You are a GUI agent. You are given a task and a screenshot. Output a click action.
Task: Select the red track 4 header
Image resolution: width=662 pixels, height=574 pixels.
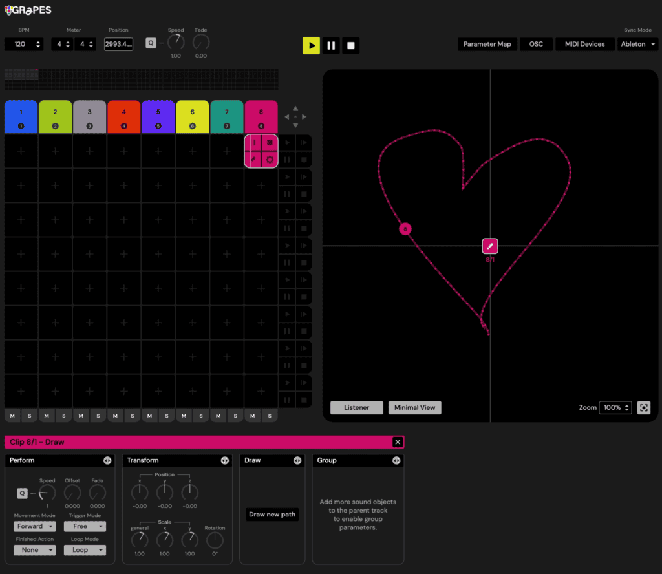pos(123,117)
